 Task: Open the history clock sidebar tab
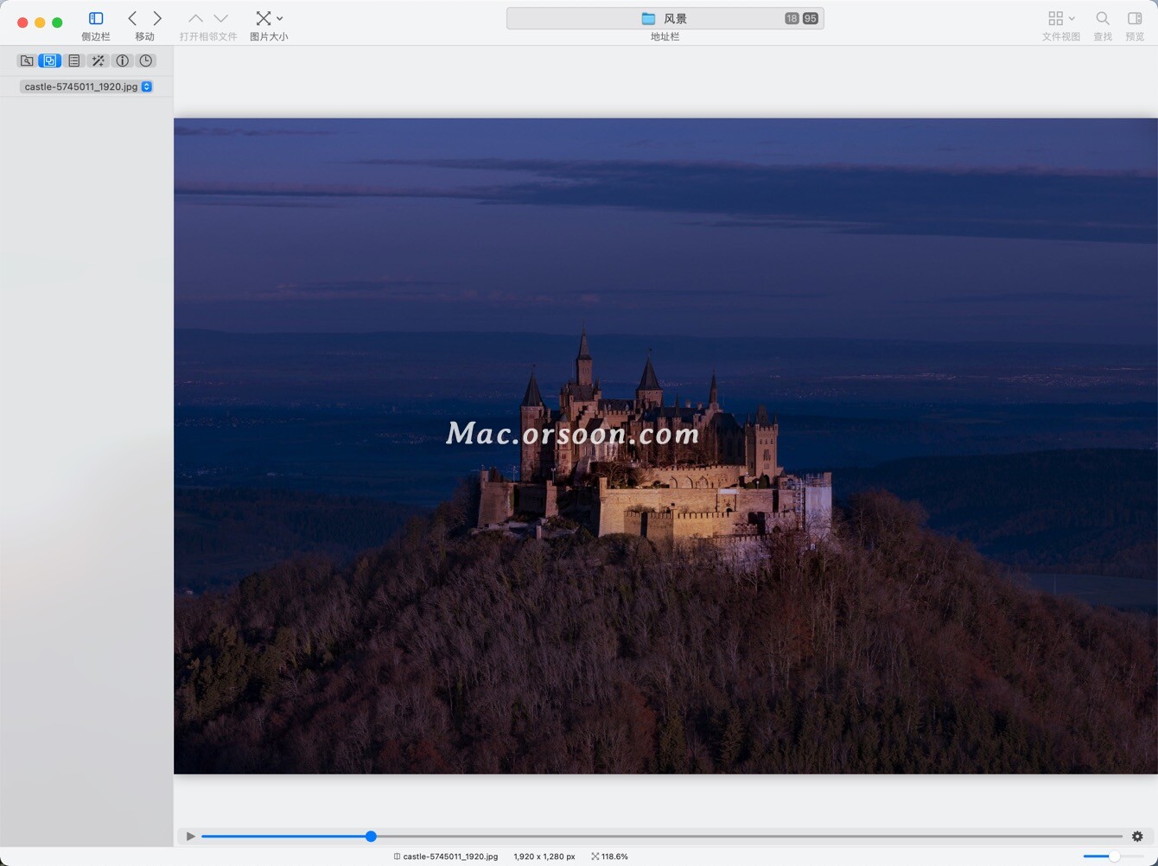point(146,60)
